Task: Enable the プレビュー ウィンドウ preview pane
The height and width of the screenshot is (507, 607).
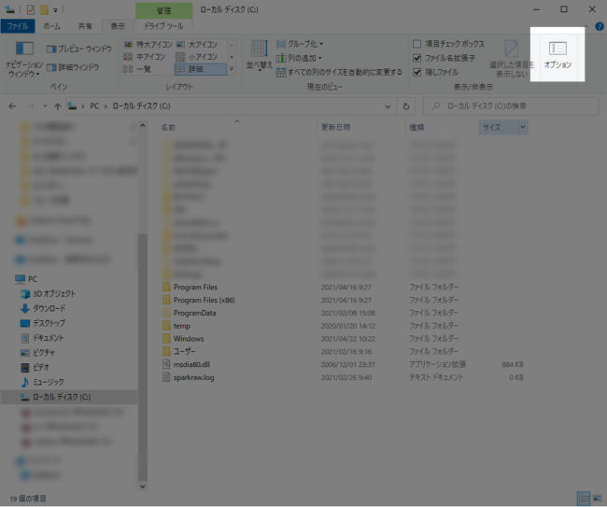Action: (x=79, y=49)
